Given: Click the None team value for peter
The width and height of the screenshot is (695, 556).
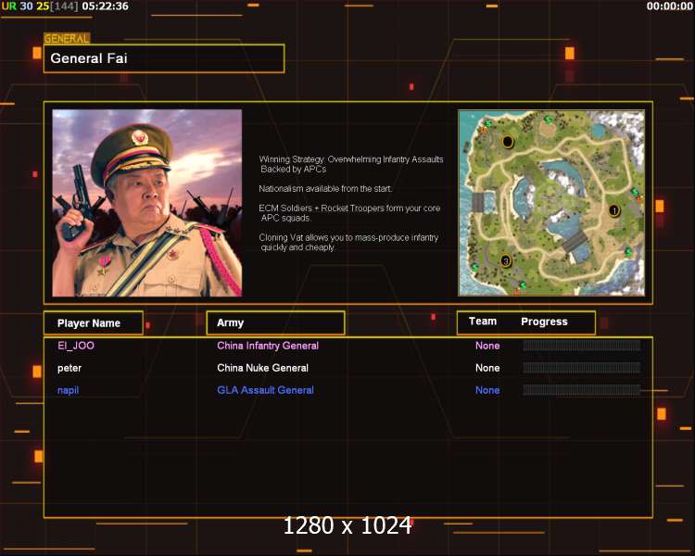Looking at the screenshot, I should (487, 368).
